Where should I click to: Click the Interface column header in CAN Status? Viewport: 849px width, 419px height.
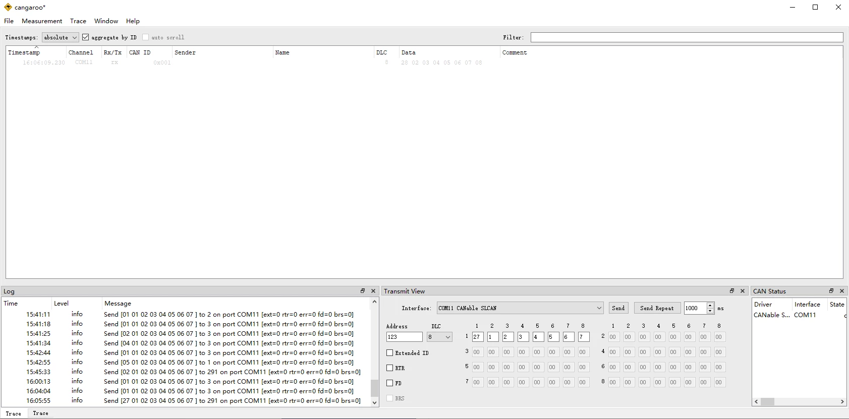(810, 305)
